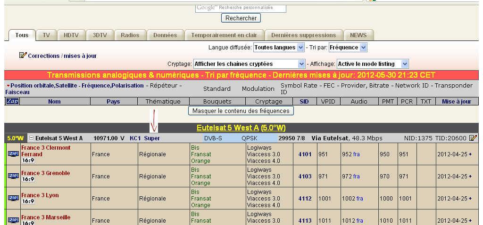This screenshot has width=483, height=225.
Task: Click the ZAP icon for France 3 Grenoble
Action: 13,176
